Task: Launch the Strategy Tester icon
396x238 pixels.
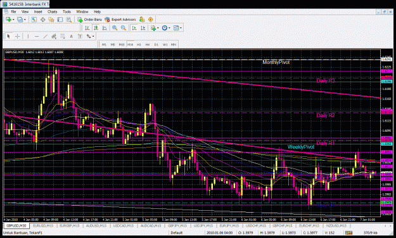Action: [68, 20]
